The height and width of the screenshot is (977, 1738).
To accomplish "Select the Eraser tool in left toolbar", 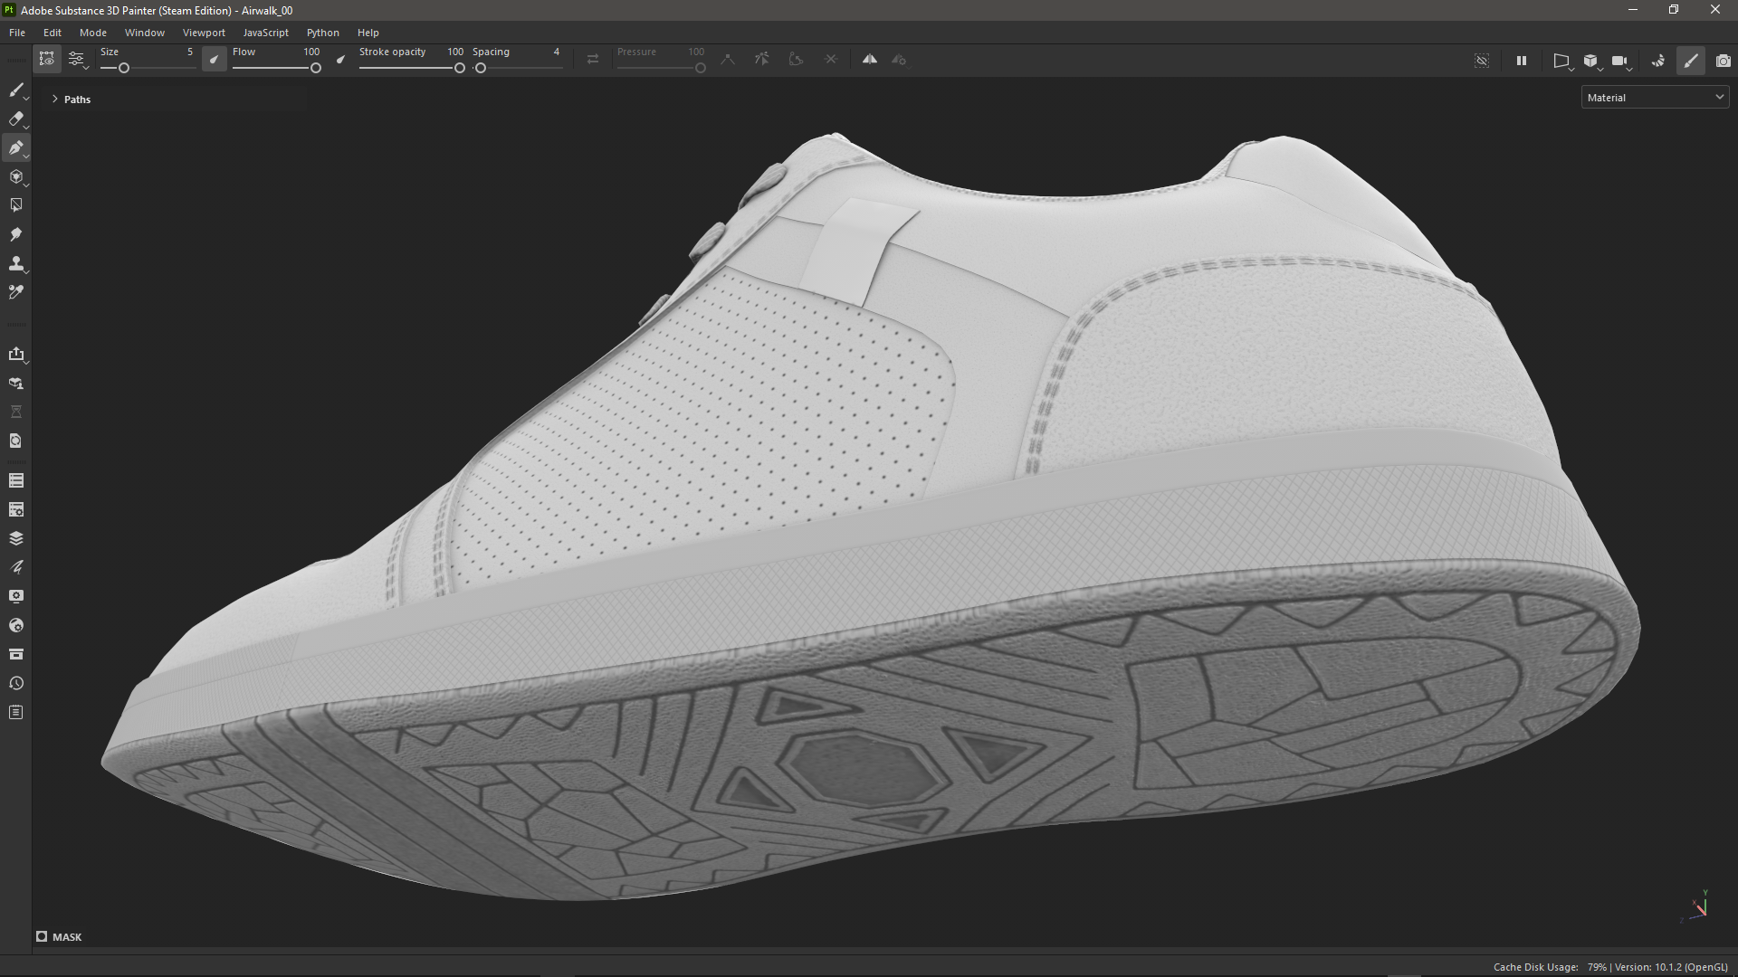I will pyautogui.click(x=16, y=119).
